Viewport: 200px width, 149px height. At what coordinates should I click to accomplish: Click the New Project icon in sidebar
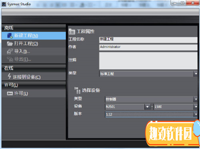(10, 36)
